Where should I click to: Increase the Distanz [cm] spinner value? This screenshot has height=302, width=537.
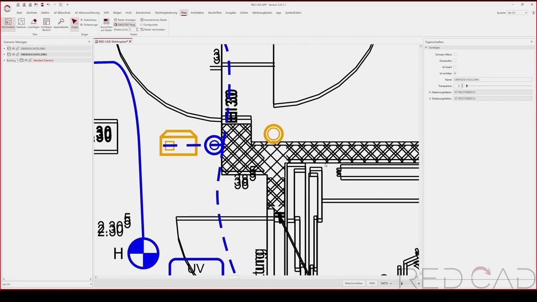[x=137, y=29]
